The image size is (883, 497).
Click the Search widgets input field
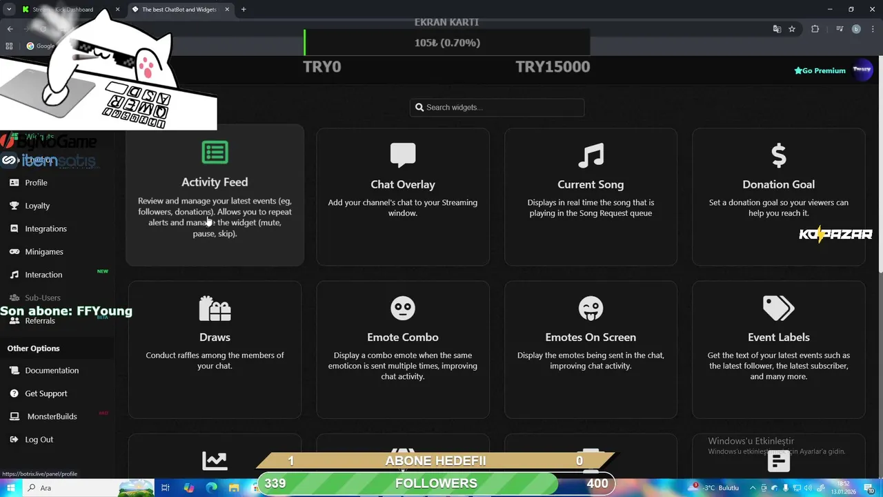(497, 108)
